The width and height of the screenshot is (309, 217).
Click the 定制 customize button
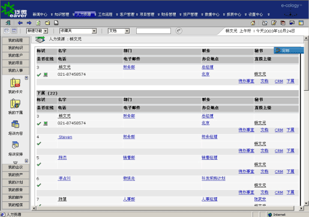pos(289,50)
